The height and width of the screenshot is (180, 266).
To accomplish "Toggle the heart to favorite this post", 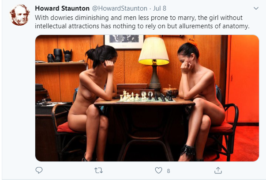I will point(159,170).
